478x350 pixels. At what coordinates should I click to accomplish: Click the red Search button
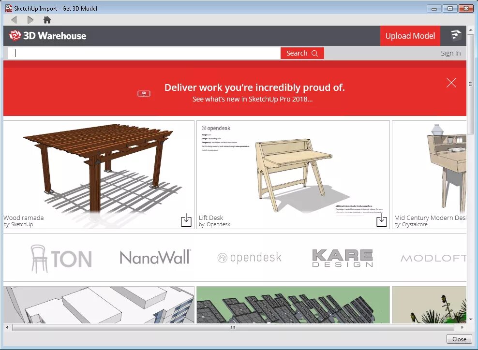(302, 53)
